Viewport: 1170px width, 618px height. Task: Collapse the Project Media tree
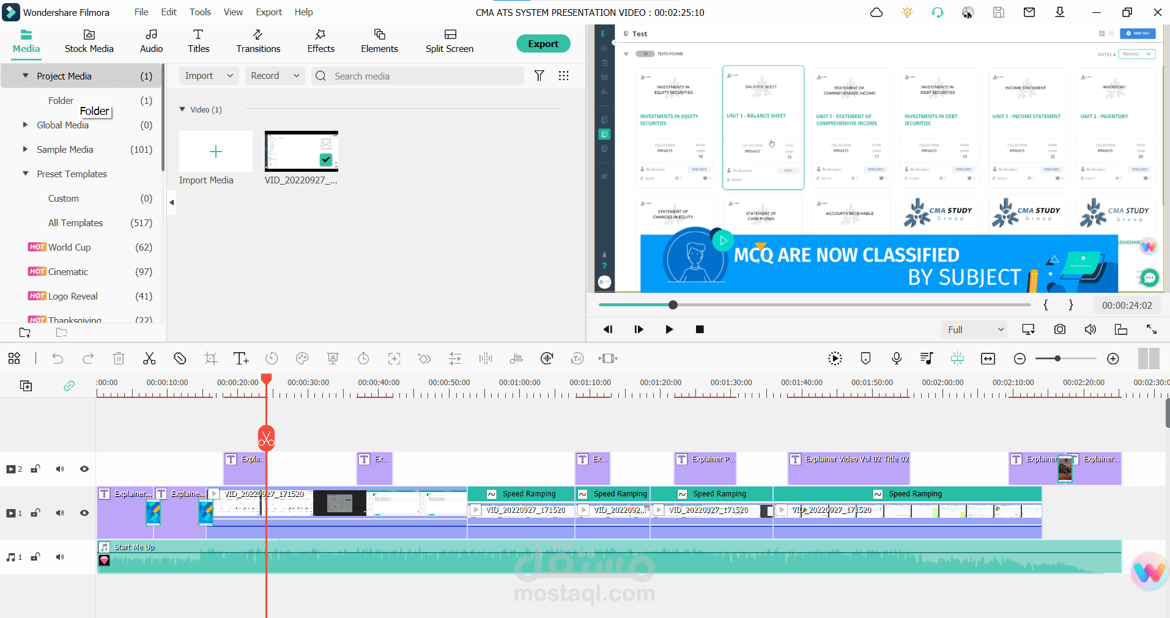coord(26,76)
